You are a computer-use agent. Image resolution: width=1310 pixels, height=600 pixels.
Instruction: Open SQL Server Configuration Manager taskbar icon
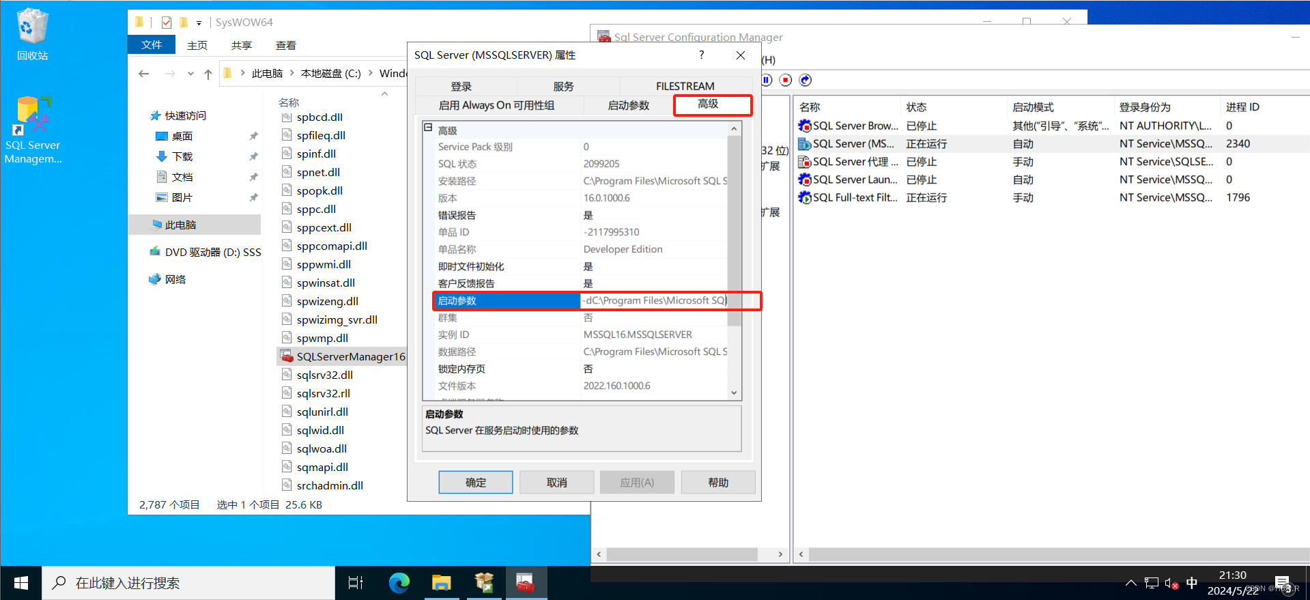(x=526, y=583)
